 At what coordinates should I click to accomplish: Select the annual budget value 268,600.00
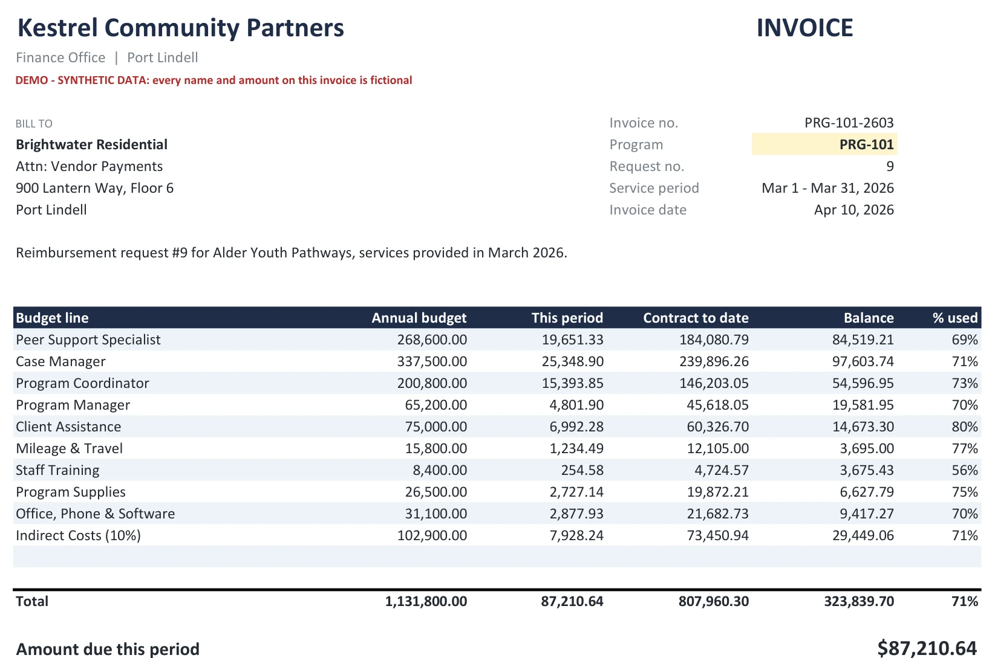tap(432, 340)
